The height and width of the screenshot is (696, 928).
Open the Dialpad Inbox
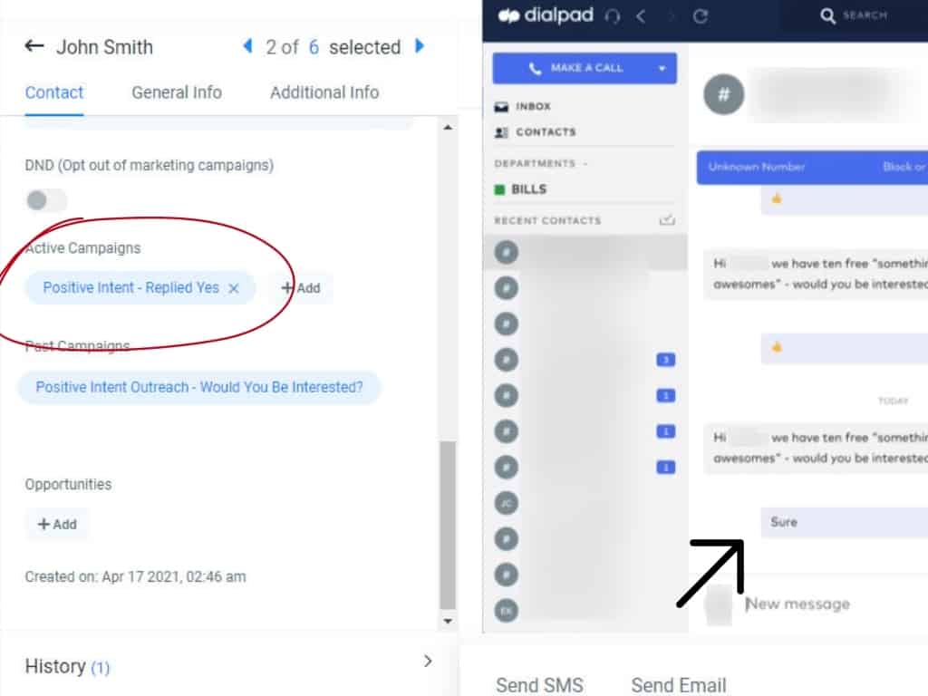(533, 107)
